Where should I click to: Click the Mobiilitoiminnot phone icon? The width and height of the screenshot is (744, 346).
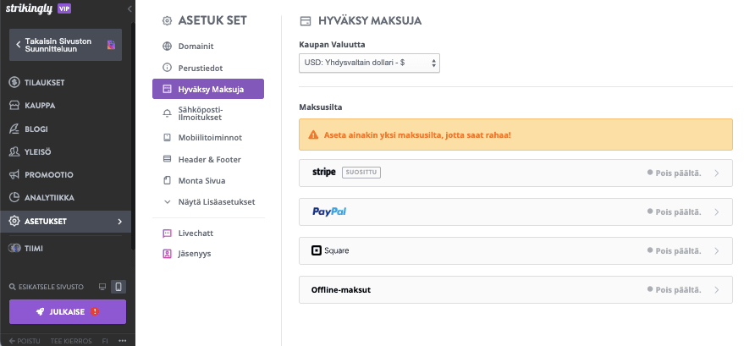click(167, 137)
